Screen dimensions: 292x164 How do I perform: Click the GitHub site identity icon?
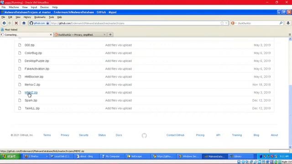31,23
